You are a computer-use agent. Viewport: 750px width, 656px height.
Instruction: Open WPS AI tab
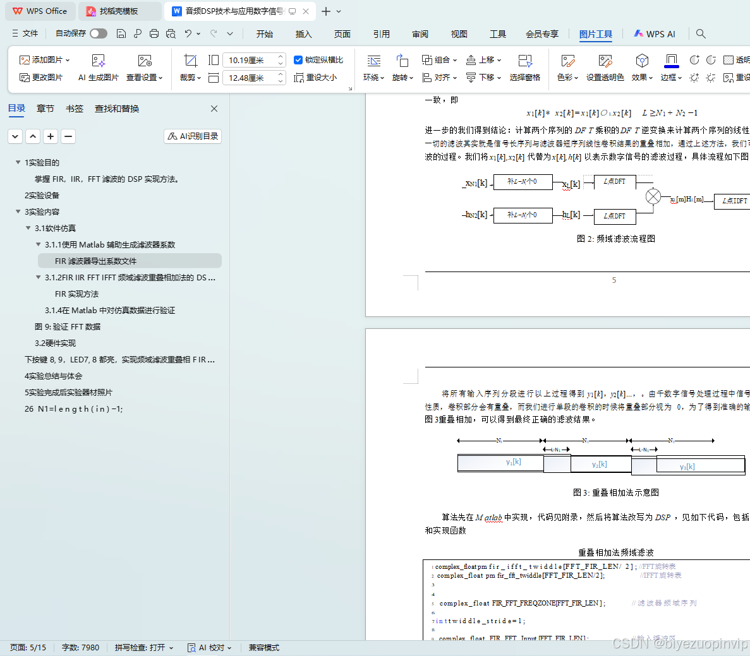[x=655, y=34]
